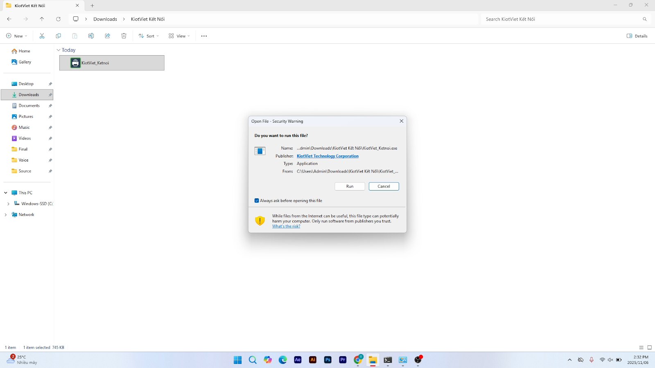
Task: Expand the Windows-SSD (C:) drive node
Action: coord(8,204)
